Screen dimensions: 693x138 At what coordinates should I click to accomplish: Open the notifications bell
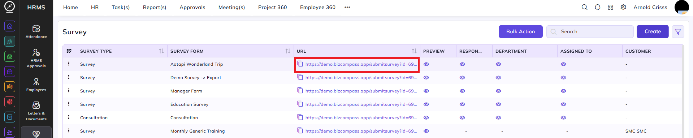(x=597, y=7)
